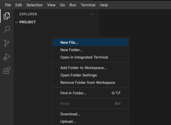This screenshot has width=171, height=125.
Task: Select Add Folder to Workspace...
Action: click(83, 68)
